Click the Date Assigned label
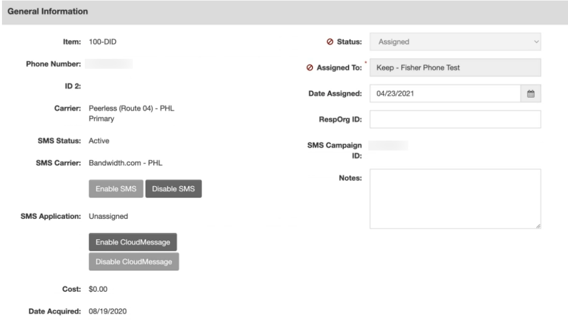Image resolution: width=568 pixels, height=323 pixels. tap(335, 94)
